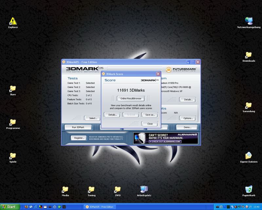Click the CPU Tests: label
The image size is (262, 210).
pyautogui.click(x=73, y=95)
